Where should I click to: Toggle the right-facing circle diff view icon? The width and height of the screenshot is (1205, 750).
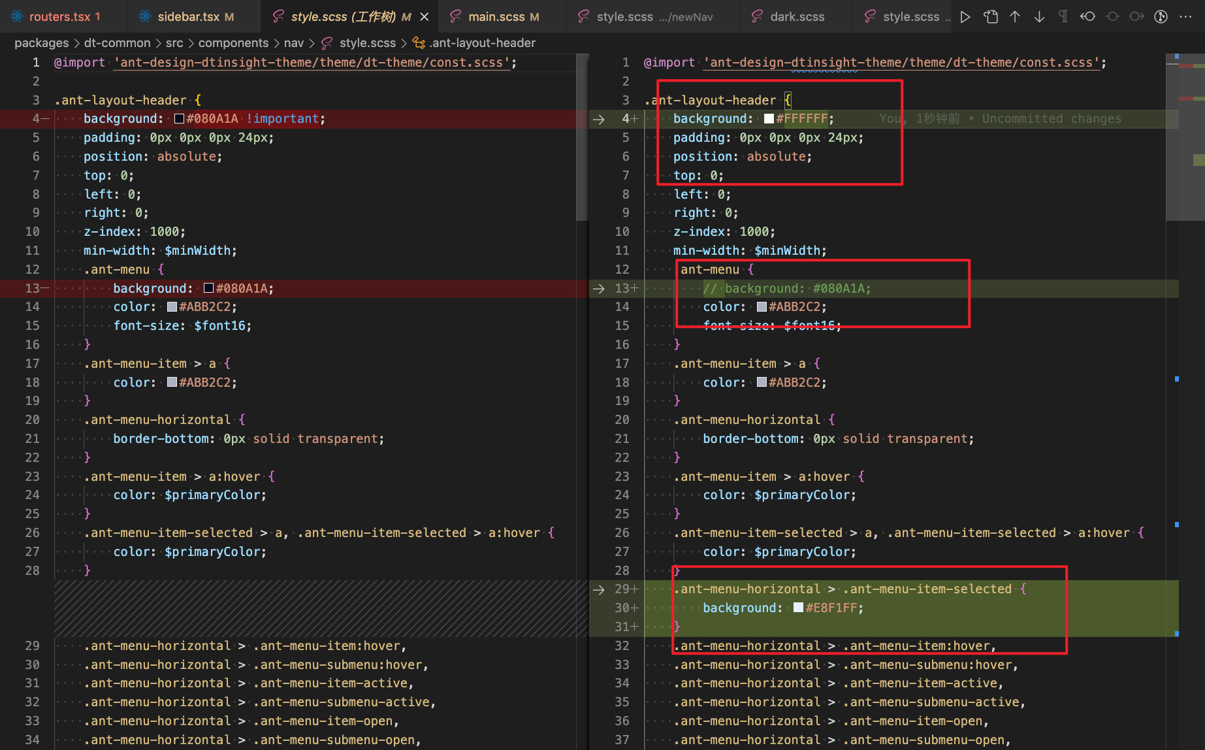(x=1136, y=16)
